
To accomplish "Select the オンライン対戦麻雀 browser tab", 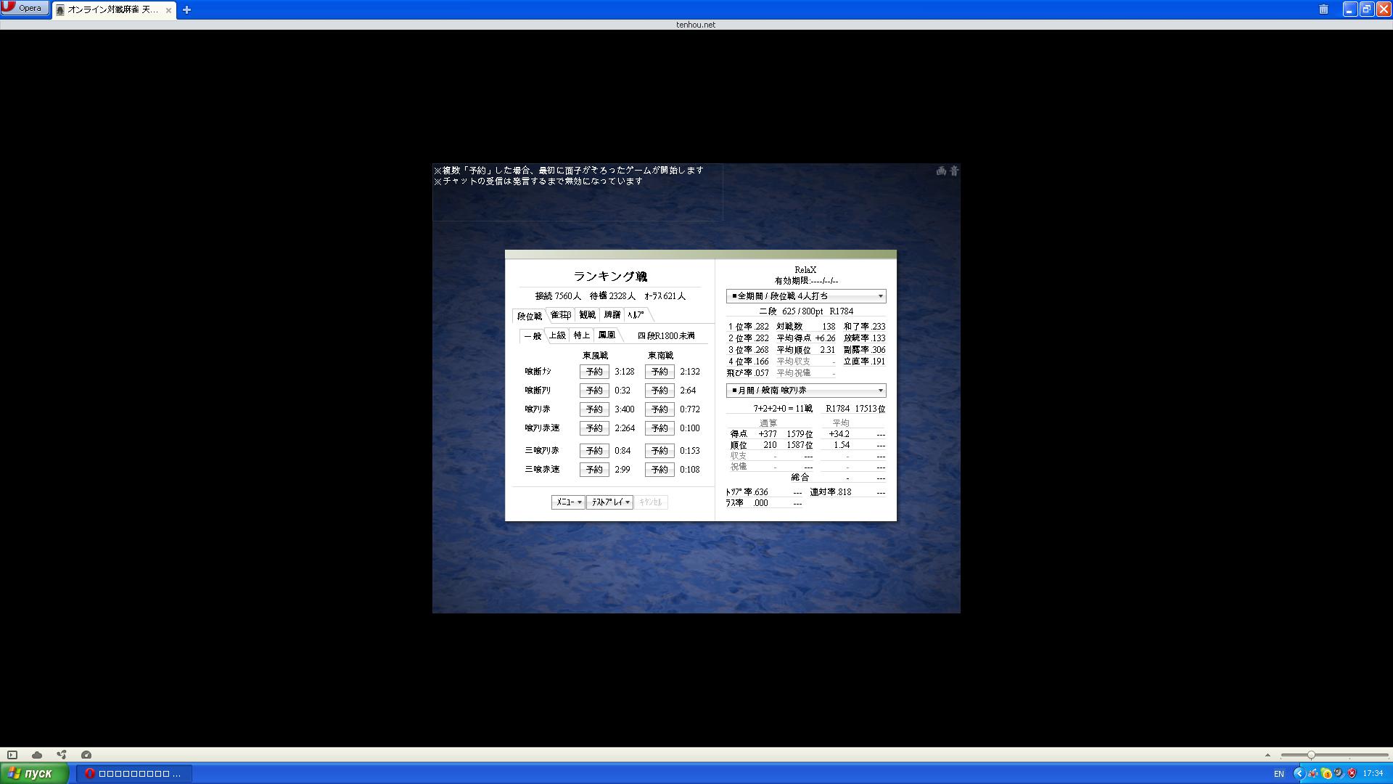I will click(x=112, y=10).
